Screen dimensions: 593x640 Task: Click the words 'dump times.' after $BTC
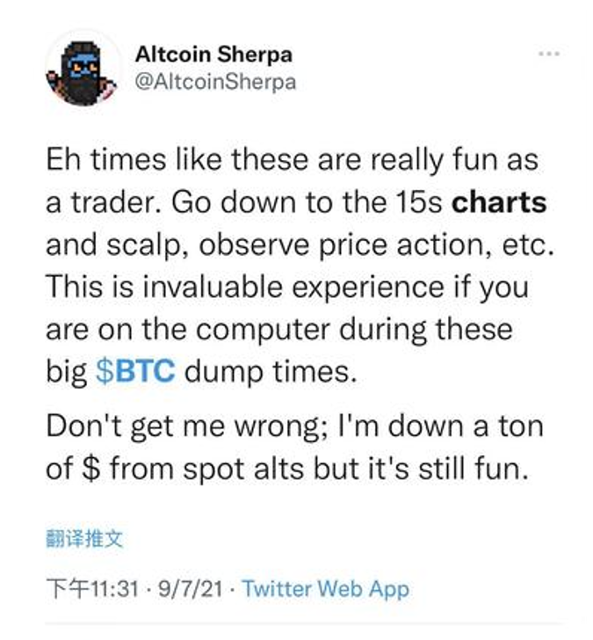[x=271, y=371]
